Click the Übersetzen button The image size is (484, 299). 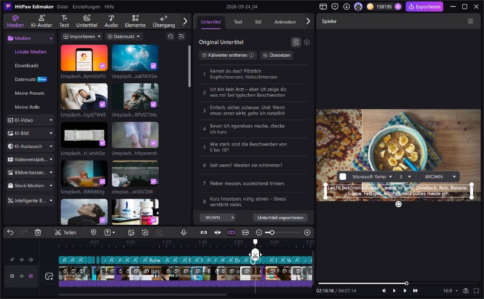tap(276, 55)
